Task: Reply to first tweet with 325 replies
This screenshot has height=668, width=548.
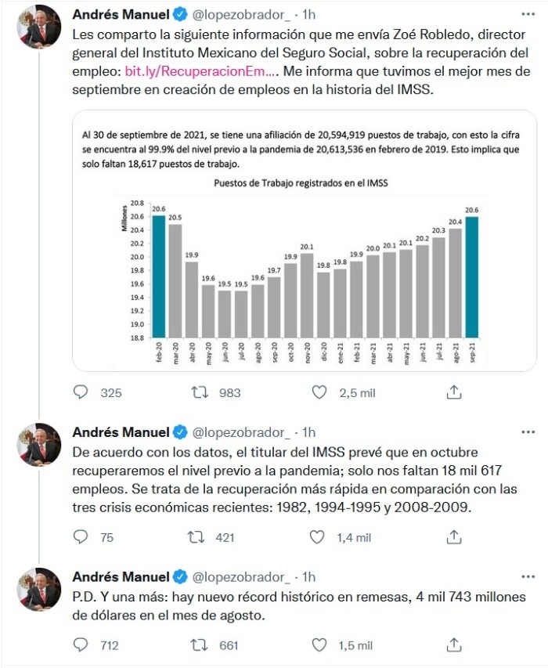Action: pos(81,392)
